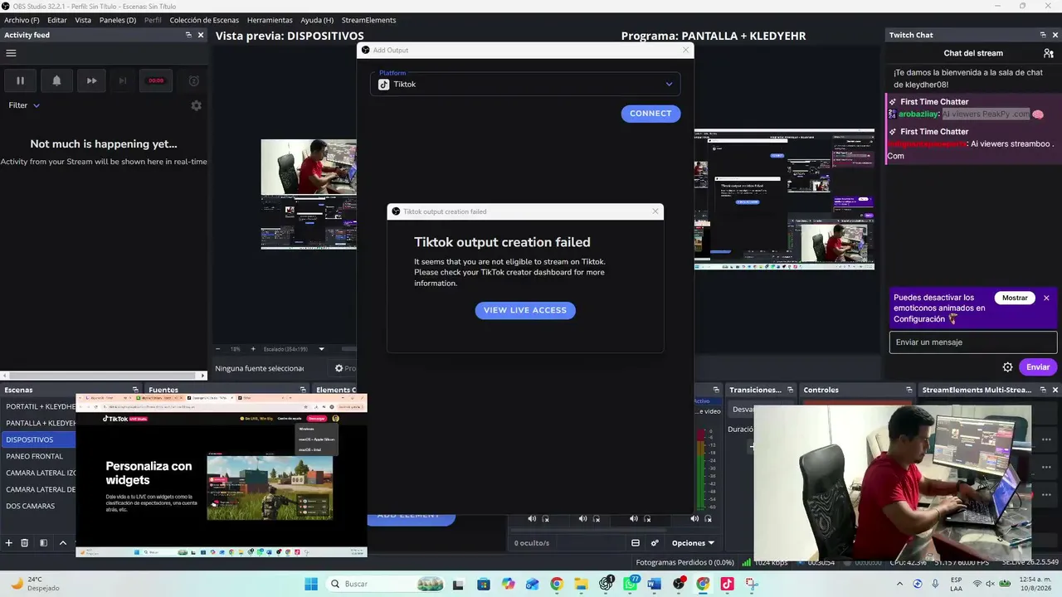Close the Tiktok output creation failed dialog
1062x597 pixels.
pos(655,211)
